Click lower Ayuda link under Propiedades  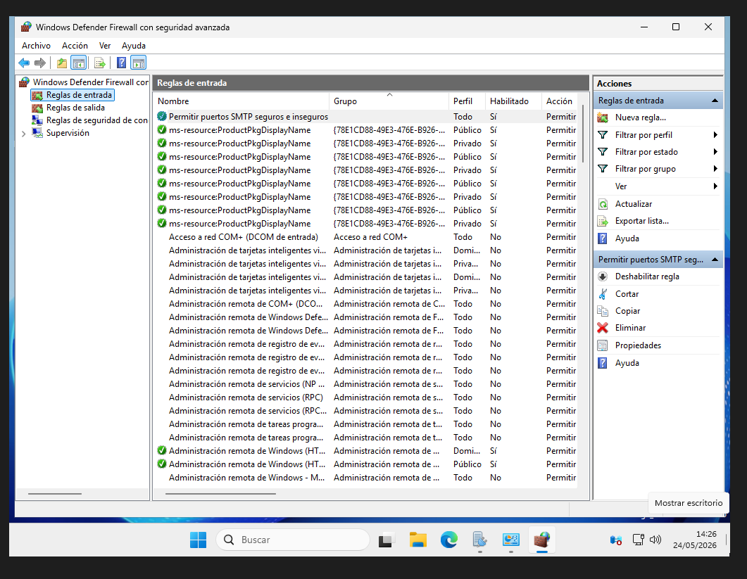click(627, 363)
